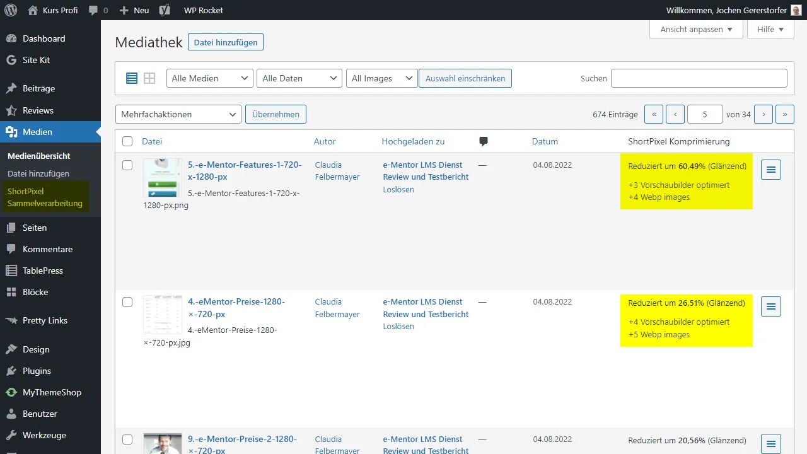The height and width of the screenshot is (454, 807).
Task: Open the All Images dropdown
Action: tap(382, 78)
